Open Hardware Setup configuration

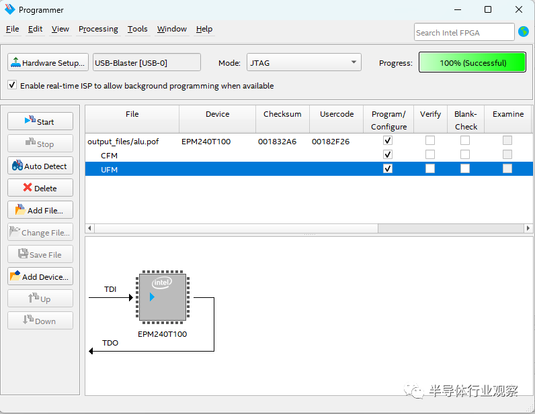pos(48,63)
